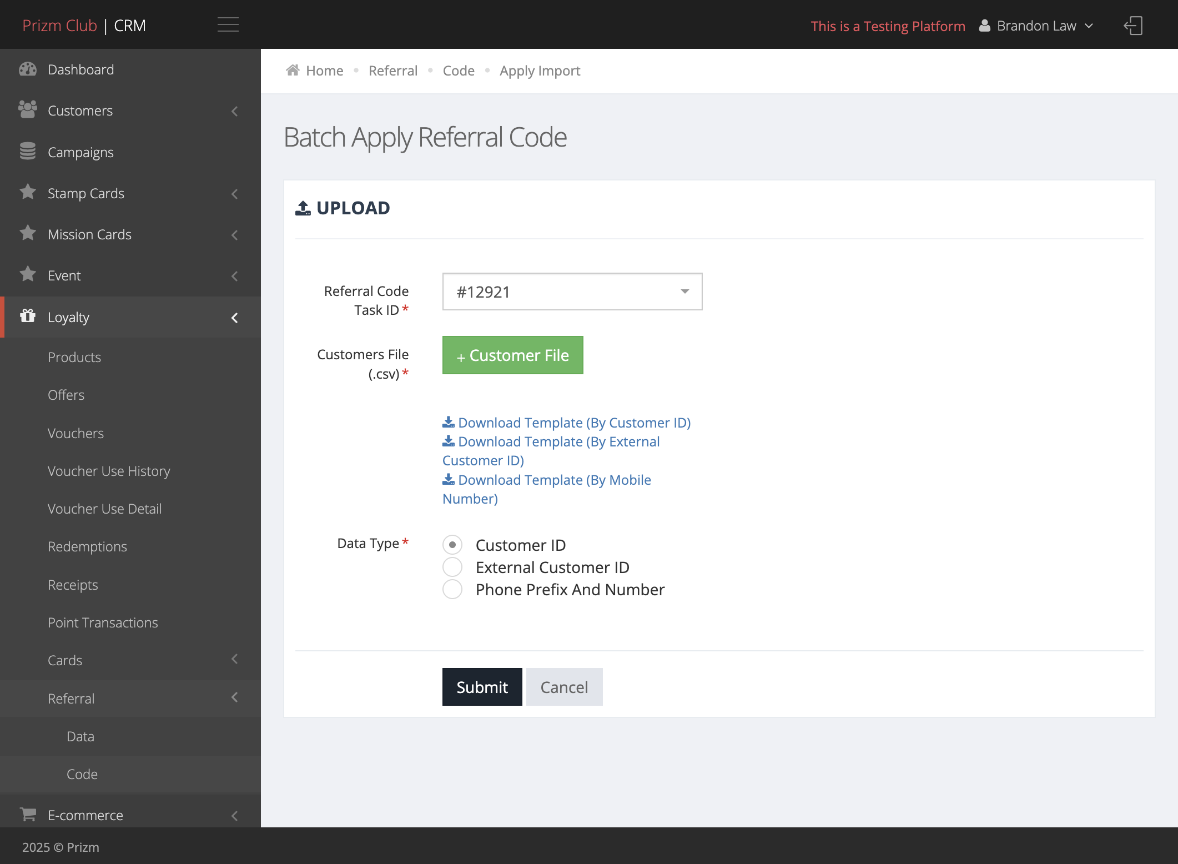Select the External Customer ID radio option
Viewport: 1178px width, 864px height.
452,567
